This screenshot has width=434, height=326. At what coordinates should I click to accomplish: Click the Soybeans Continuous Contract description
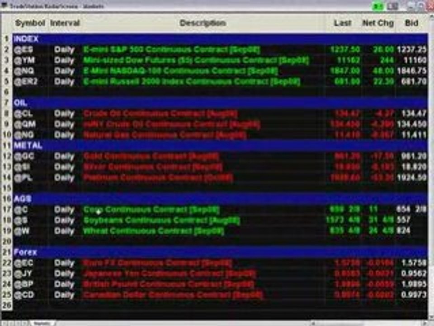[162, 220]
